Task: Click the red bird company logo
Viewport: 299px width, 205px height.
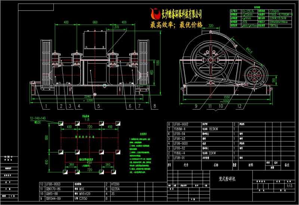Action: point(154,14)
